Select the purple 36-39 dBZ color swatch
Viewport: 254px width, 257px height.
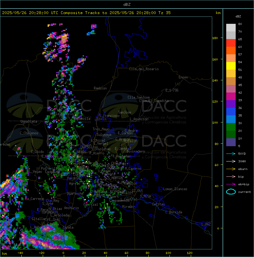pos(231,104)
